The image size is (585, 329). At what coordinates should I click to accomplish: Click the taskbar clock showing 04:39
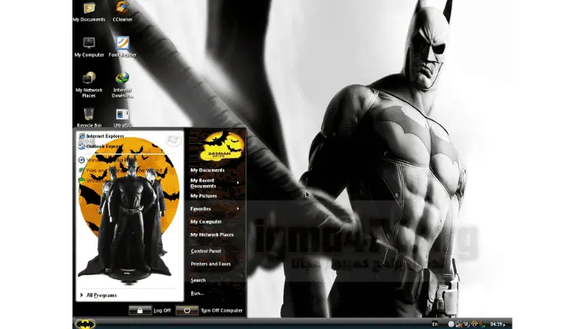click(x=498, y=324)
